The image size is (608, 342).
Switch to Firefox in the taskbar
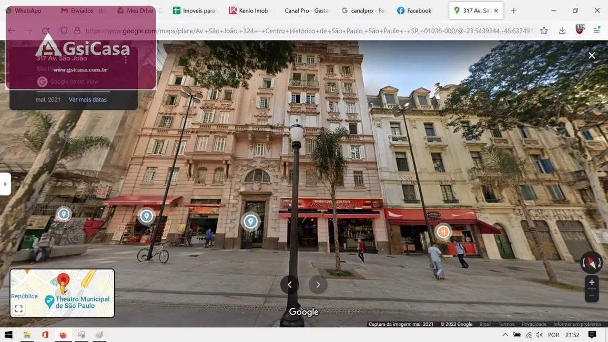pyautogui.click(x=63, y=335)
